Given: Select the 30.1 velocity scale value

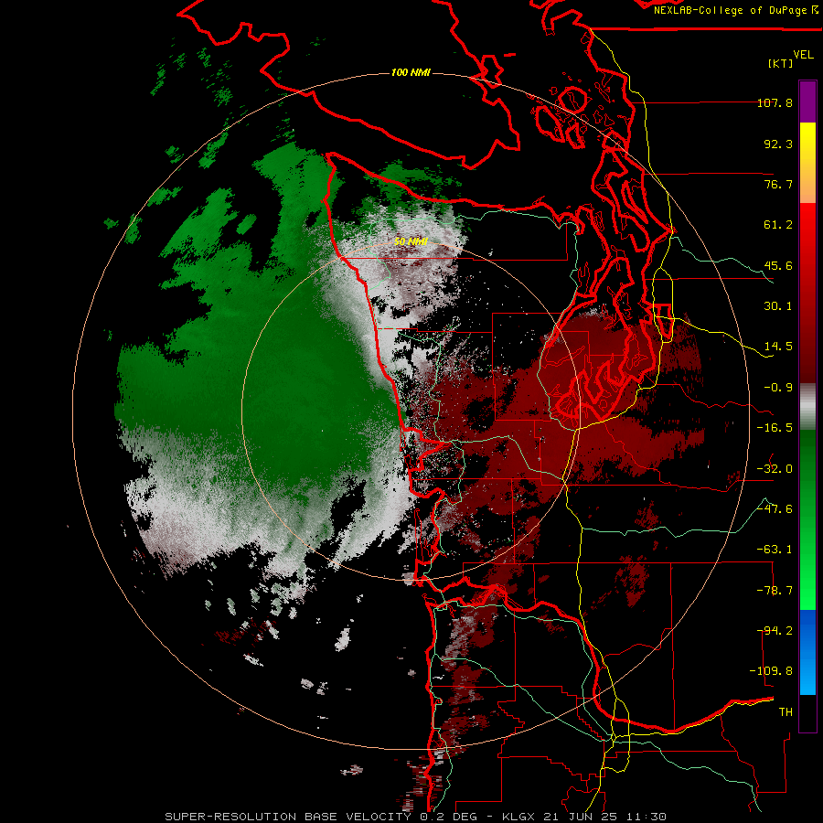Looking at the screenshot, I should pyautogui.click(x=778, y=306).
